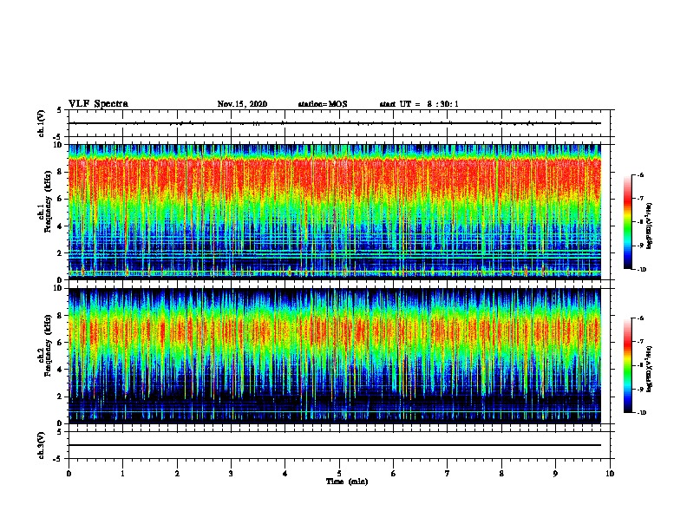
Task: Click the "4" tick on the Time axis
Action: [285, 474]
